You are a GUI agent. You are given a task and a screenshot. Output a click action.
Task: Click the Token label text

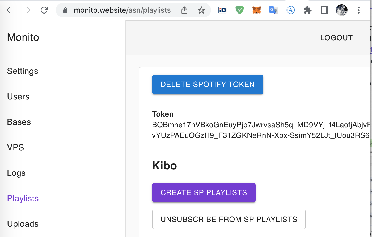pyautogui.click(x=163, y=114)
